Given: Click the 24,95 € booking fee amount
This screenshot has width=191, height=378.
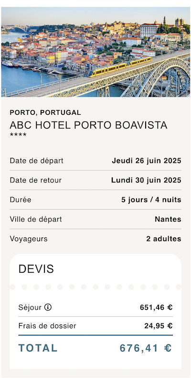Looking at the screenshot, I should (159, 326).
